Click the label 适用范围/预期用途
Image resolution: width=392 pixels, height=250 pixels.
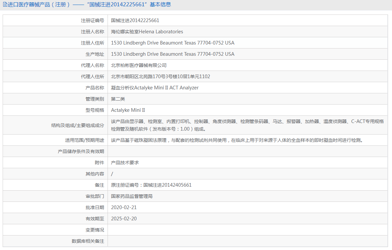(84, 141)
